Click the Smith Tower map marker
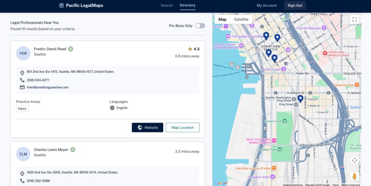 (284, 69)
